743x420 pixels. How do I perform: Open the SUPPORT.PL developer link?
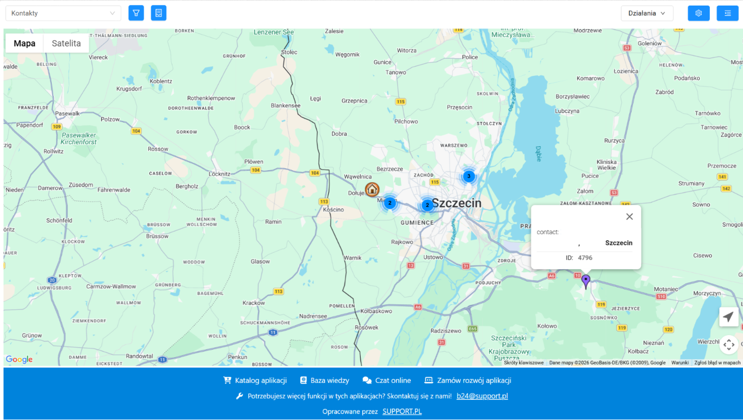coord(402,411)
